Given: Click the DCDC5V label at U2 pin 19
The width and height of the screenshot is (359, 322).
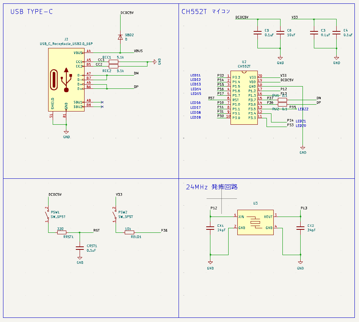Looking at the screenshot, I should pos(287,80).
